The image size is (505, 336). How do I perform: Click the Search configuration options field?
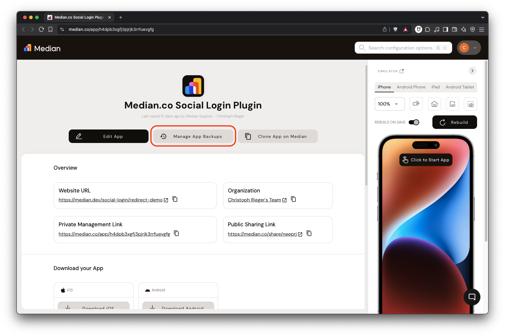pyautogui.click(x=403, y=48)
